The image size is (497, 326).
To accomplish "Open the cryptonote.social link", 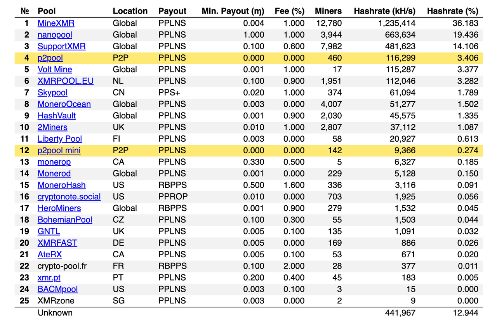I will pos(69,197).
